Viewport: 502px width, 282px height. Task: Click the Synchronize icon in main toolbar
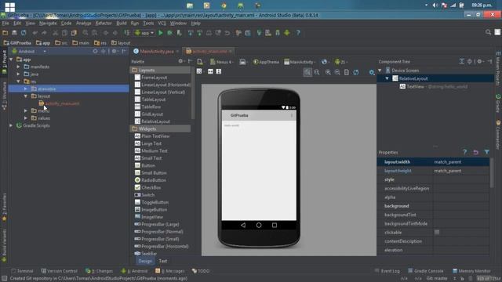coord(24,33)
